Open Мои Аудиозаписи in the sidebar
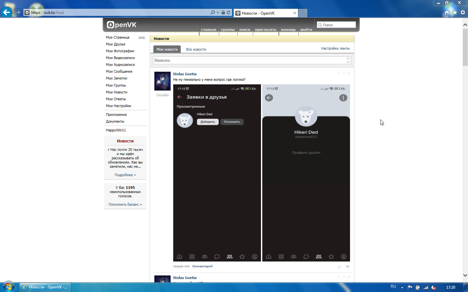 120,65
